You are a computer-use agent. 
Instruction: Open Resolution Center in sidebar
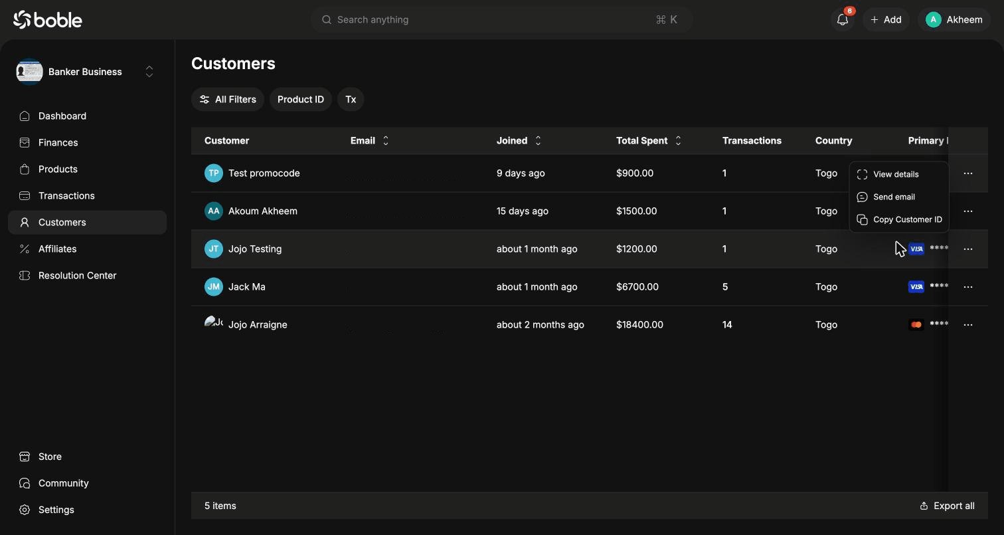[x=87, y=275]
